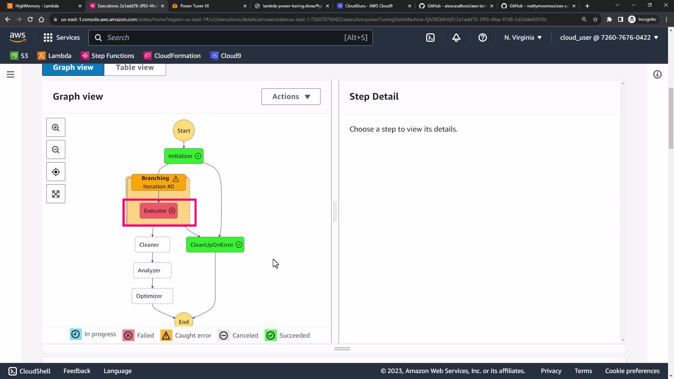
Task: Expand the Actions dropdown
Action: point(291,97)
